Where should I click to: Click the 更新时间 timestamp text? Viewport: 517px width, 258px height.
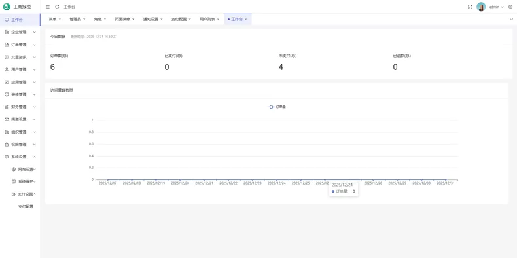(94, 37)
